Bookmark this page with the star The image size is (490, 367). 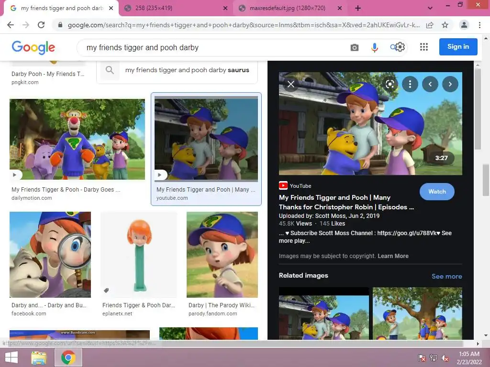[445, 25]
